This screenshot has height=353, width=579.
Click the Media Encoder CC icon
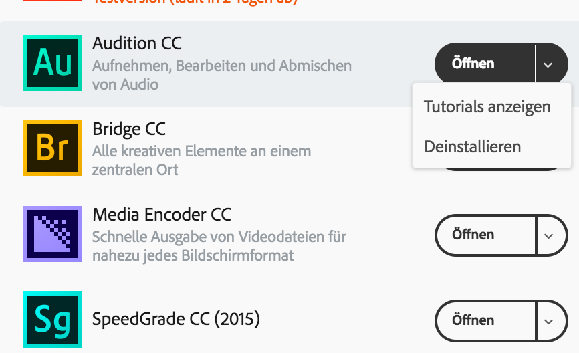coord(52,233)
